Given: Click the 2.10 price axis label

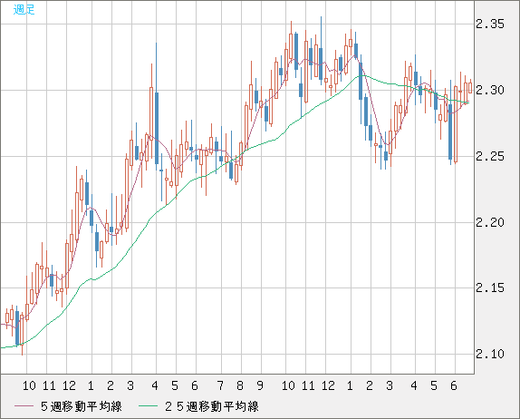Looking at the screenshot, I should [490, 354].
